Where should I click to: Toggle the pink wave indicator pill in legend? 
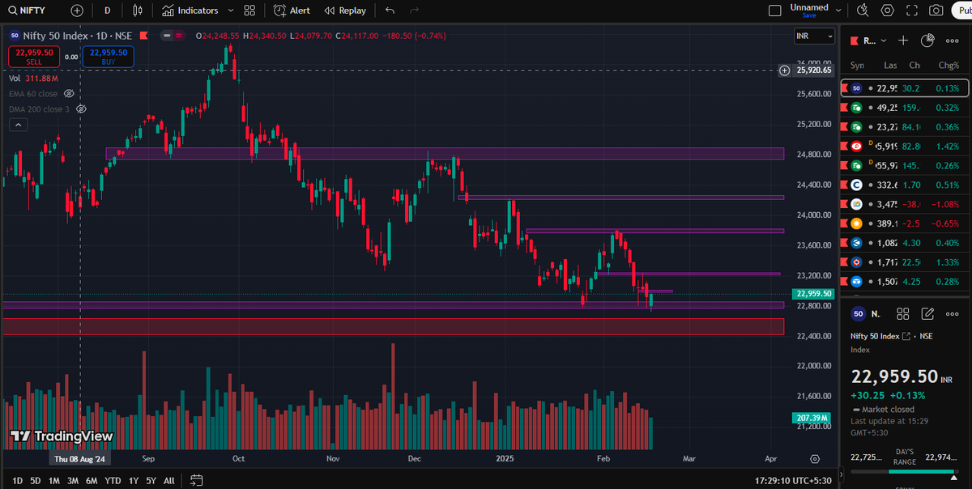(x=178, y=36)
